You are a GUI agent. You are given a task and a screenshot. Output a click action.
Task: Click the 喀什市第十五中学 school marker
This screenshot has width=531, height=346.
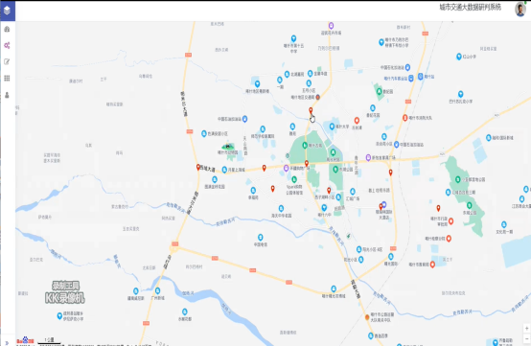pyautogui.click(x=293, y=38)
